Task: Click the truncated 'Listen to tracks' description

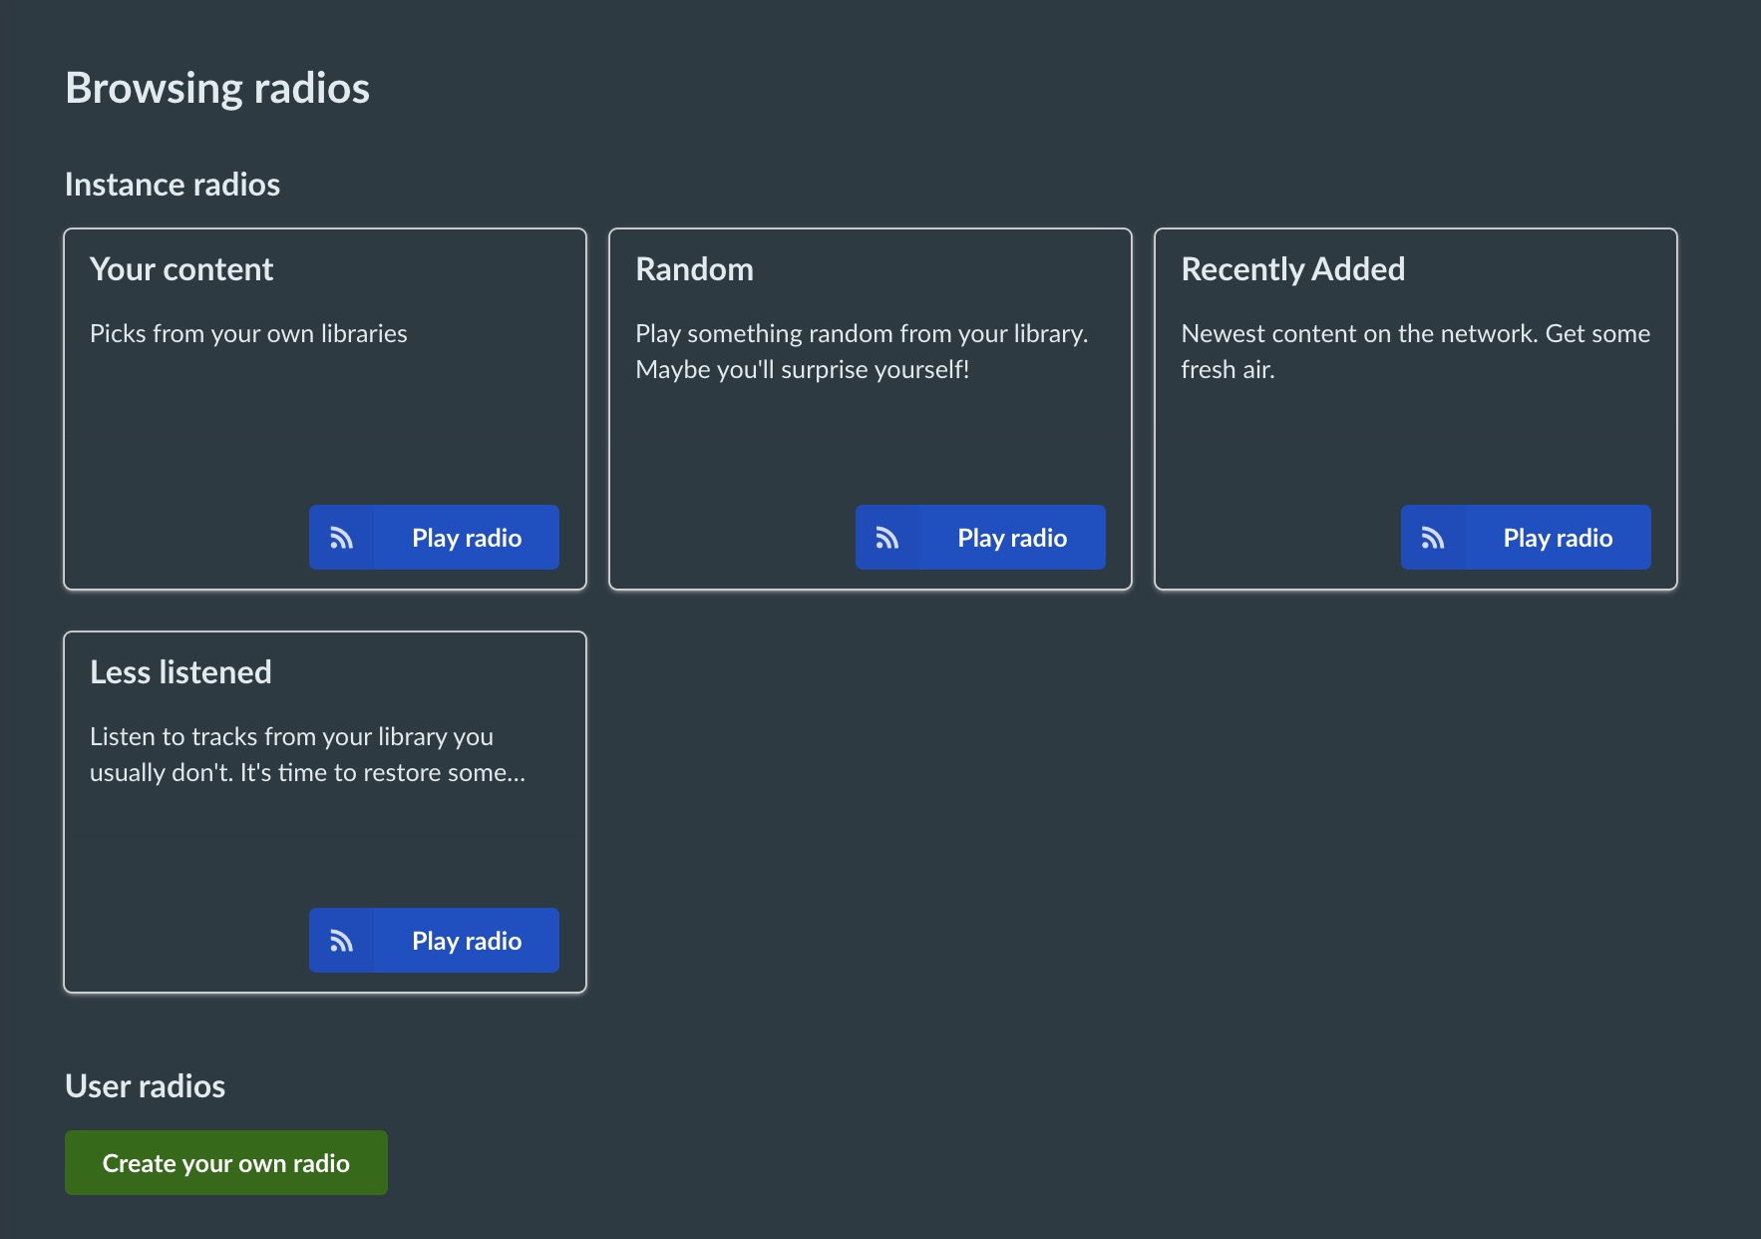Action: (x=306, y=754)
